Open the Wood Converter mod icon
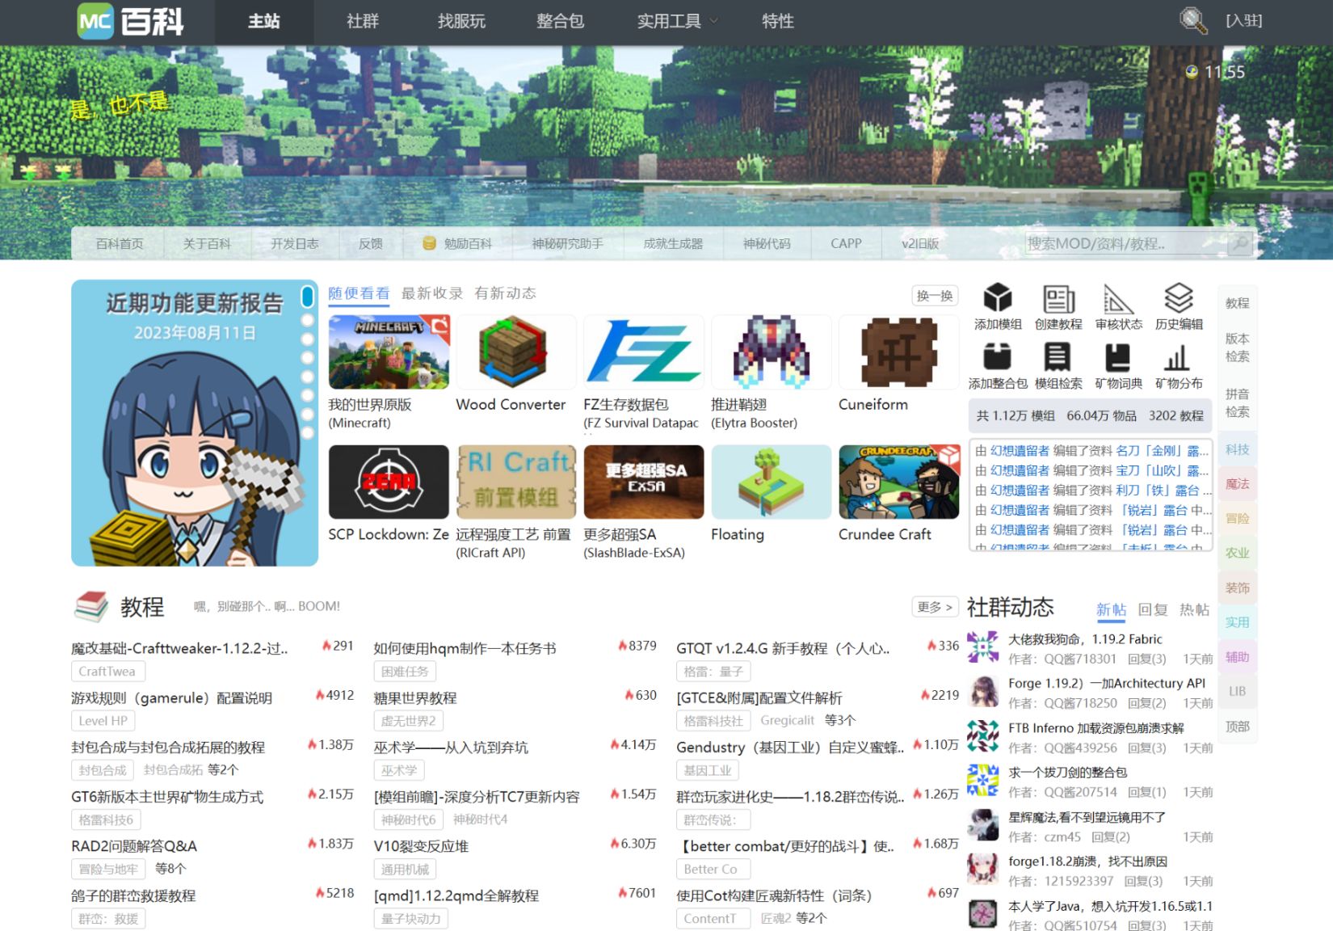 pyautogui.click(x=516, y=352)
